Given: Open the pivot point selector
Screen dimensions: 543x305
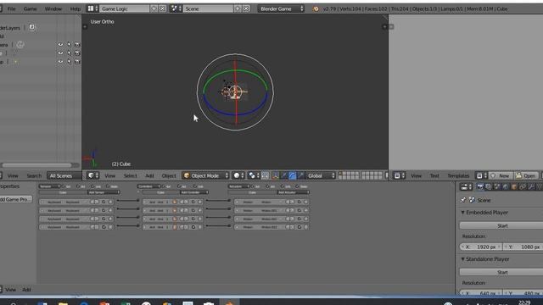Looking at the screenshot, I should tap(254, 175).
